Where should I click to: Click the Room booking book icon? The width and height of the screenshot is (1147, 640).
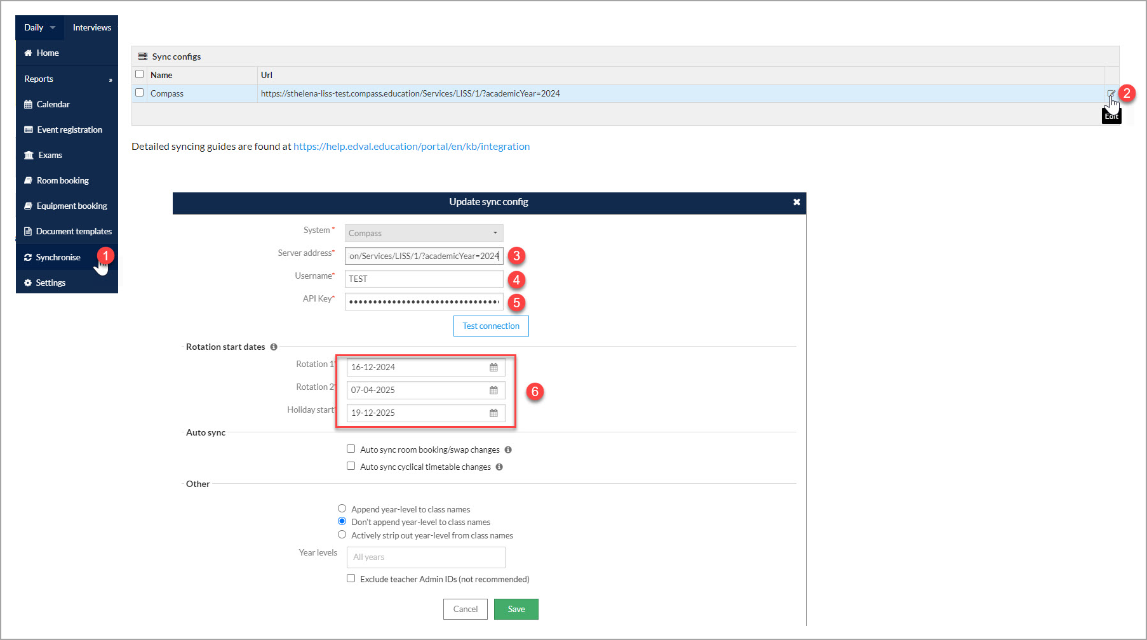tap(28, 181)
